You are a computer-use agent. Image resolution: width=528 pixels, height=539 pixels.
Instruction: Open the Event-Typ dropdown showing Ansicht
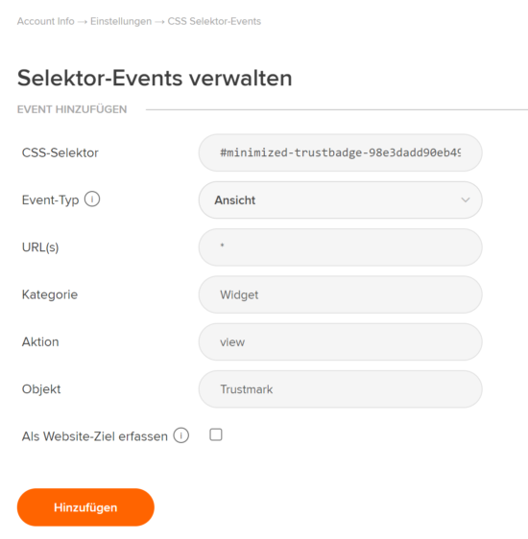pyautogui.click(x=340, y=200)
